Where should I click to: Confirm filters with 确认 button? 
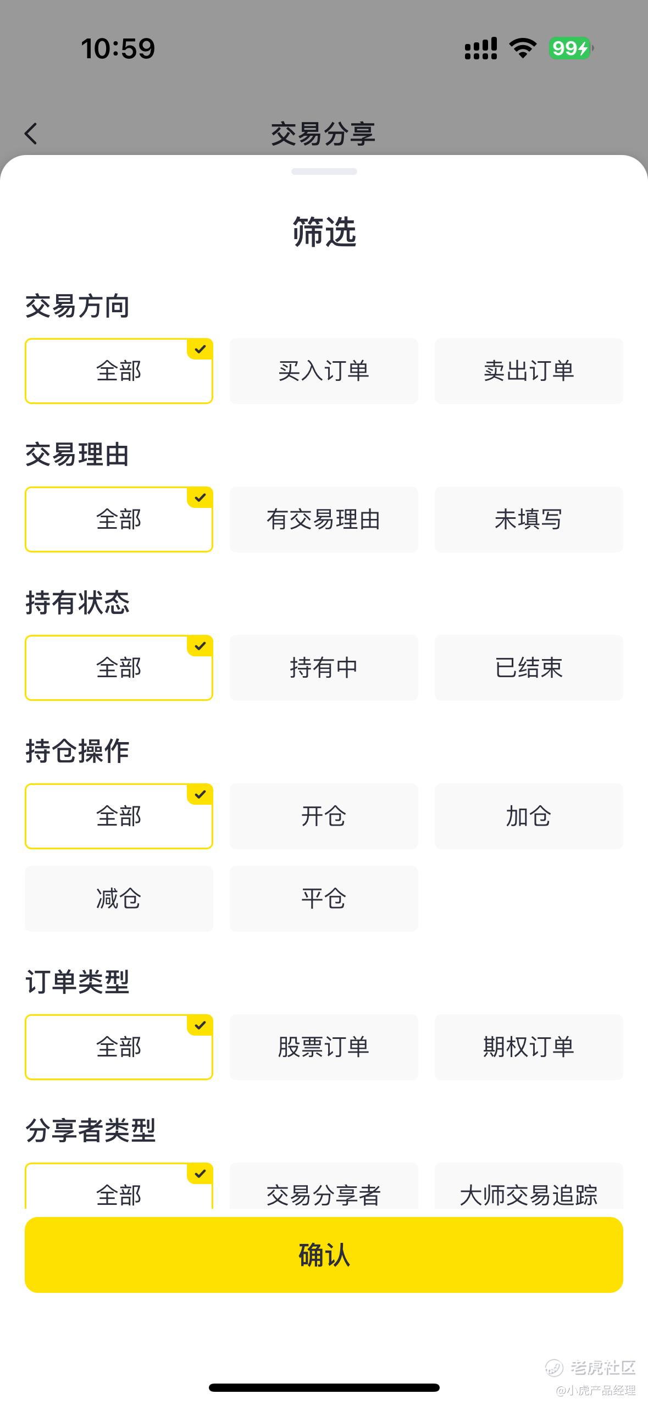(324, 1255)
